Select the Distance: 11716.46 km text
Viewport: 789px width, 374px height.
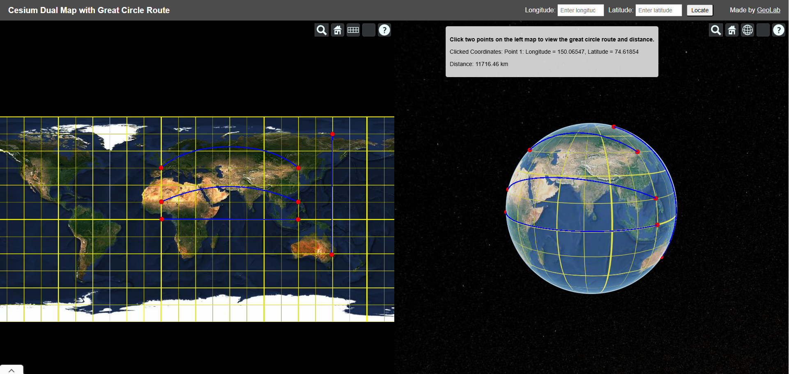pyautogui.click(x=479, y=64)
